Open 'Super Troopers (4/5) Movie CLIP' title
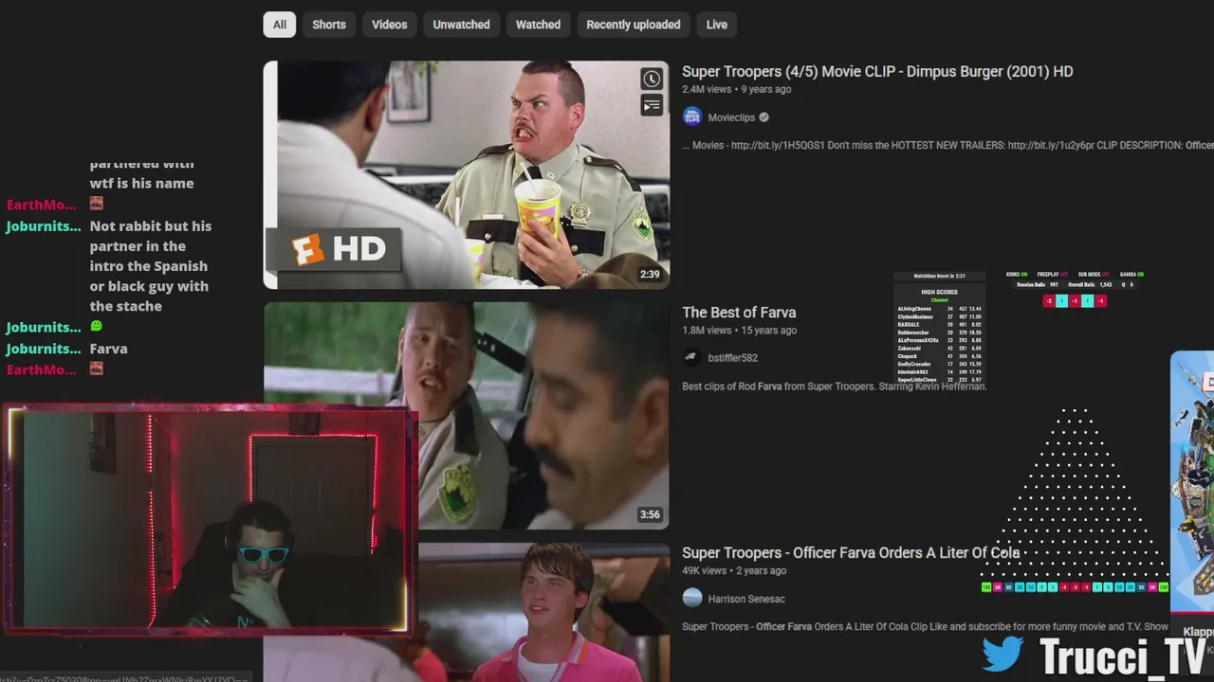The image size is (1214, 682). 877,71
